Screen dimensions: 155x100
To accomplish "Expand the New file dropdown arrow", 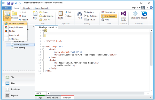I will pyautogui.click(x=35, y=20).
